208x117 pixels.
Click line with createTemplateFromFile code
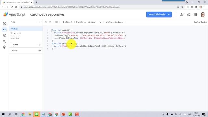click(89, 33)
